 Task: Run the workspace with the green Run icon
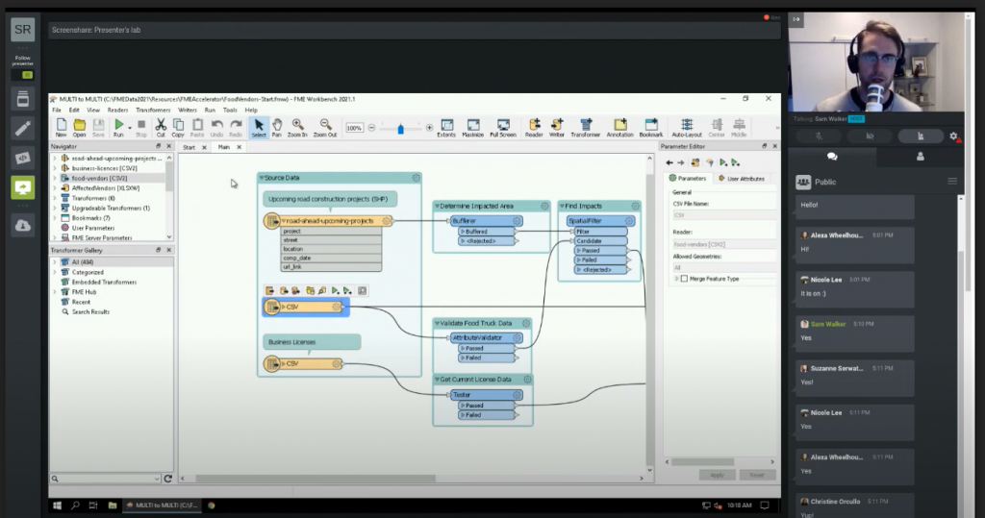118,128
